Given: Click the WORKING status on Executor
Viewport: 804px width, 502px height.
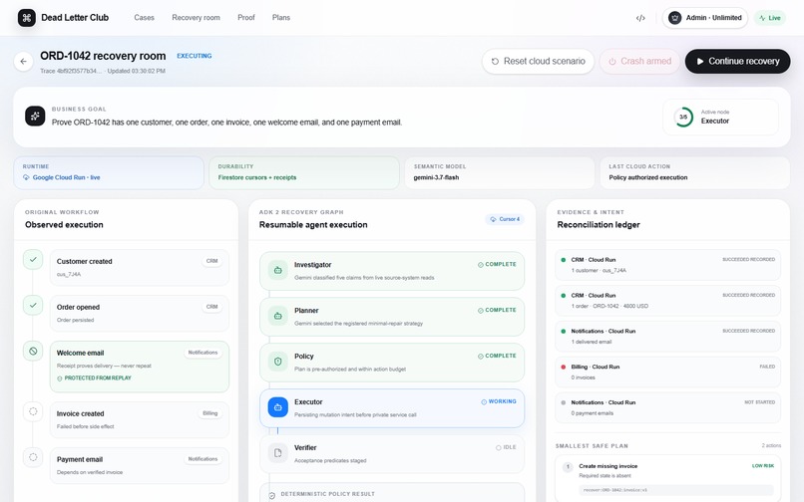Looking at the screenshot, I should pos(499,401).
